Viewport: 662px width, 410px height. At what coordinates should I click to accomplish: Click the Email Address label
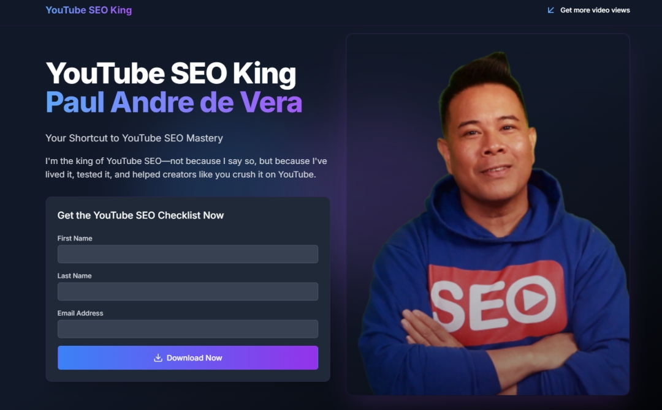(x=80, y=313)
